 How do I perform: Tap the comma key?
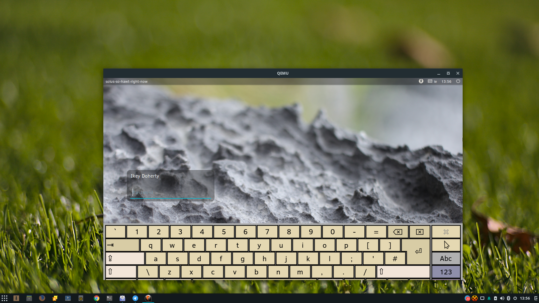click(x=322, y=272)
